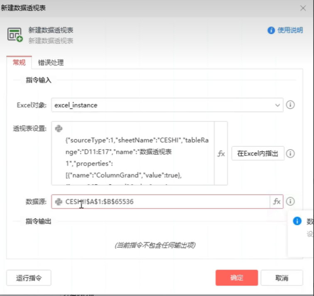
Task: Click the info icon beside Excel对象 dropdown
Action: [290, 105]
